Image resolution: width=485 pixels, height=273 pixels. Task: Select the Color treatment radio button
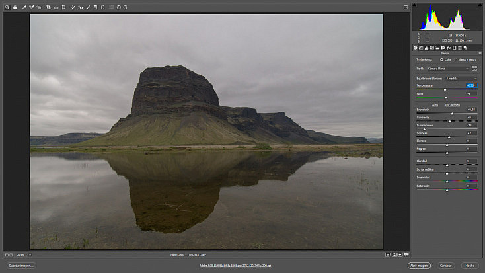point(441,59)
